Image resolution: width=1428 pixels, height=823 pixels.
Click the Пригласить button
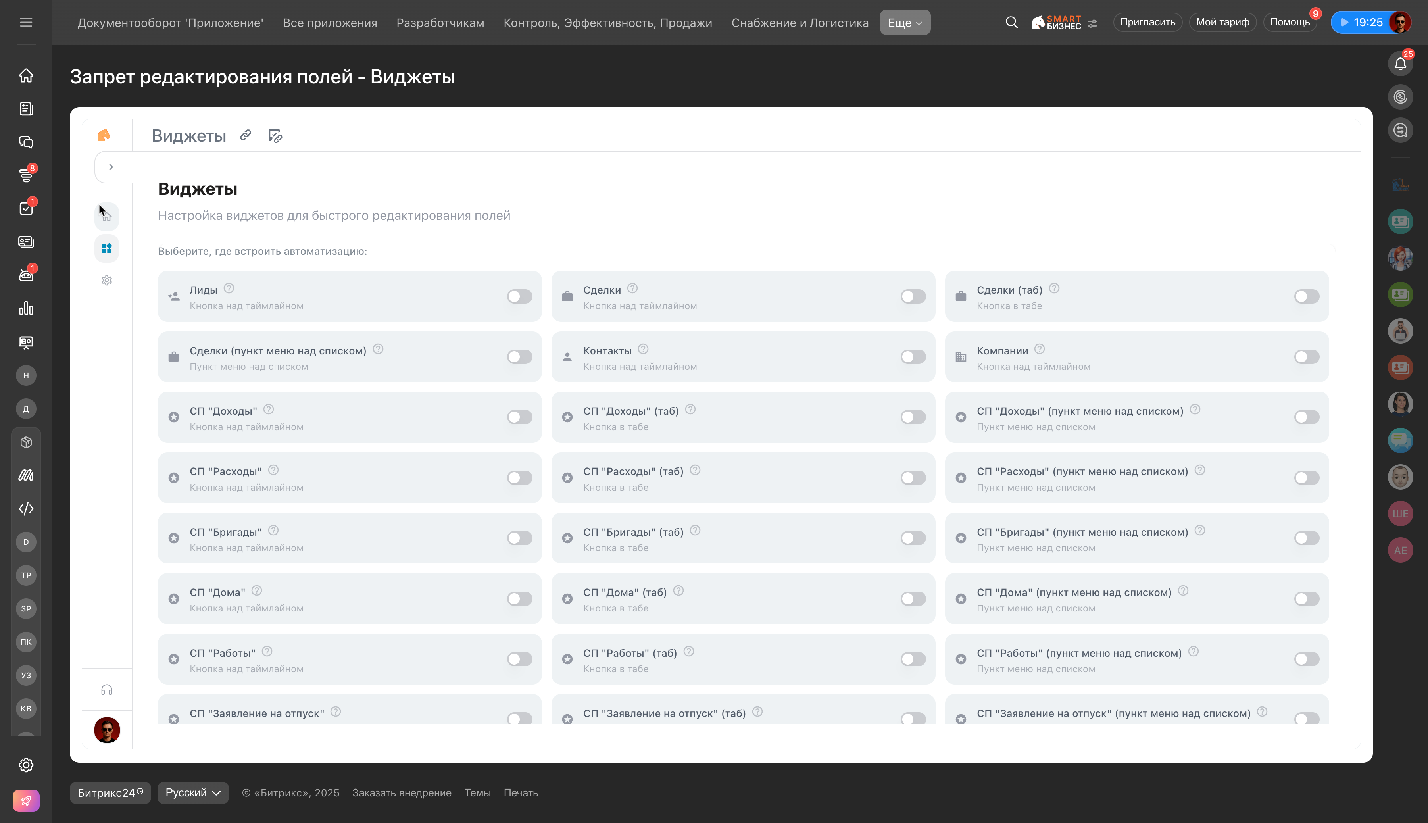(x=1147, y=22)
